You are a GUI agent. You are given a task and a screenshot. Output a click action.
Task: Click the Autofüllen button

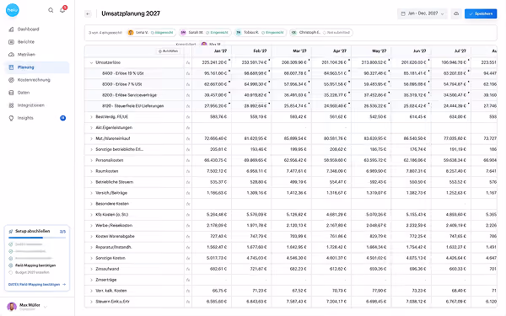(x=168, y=51)
